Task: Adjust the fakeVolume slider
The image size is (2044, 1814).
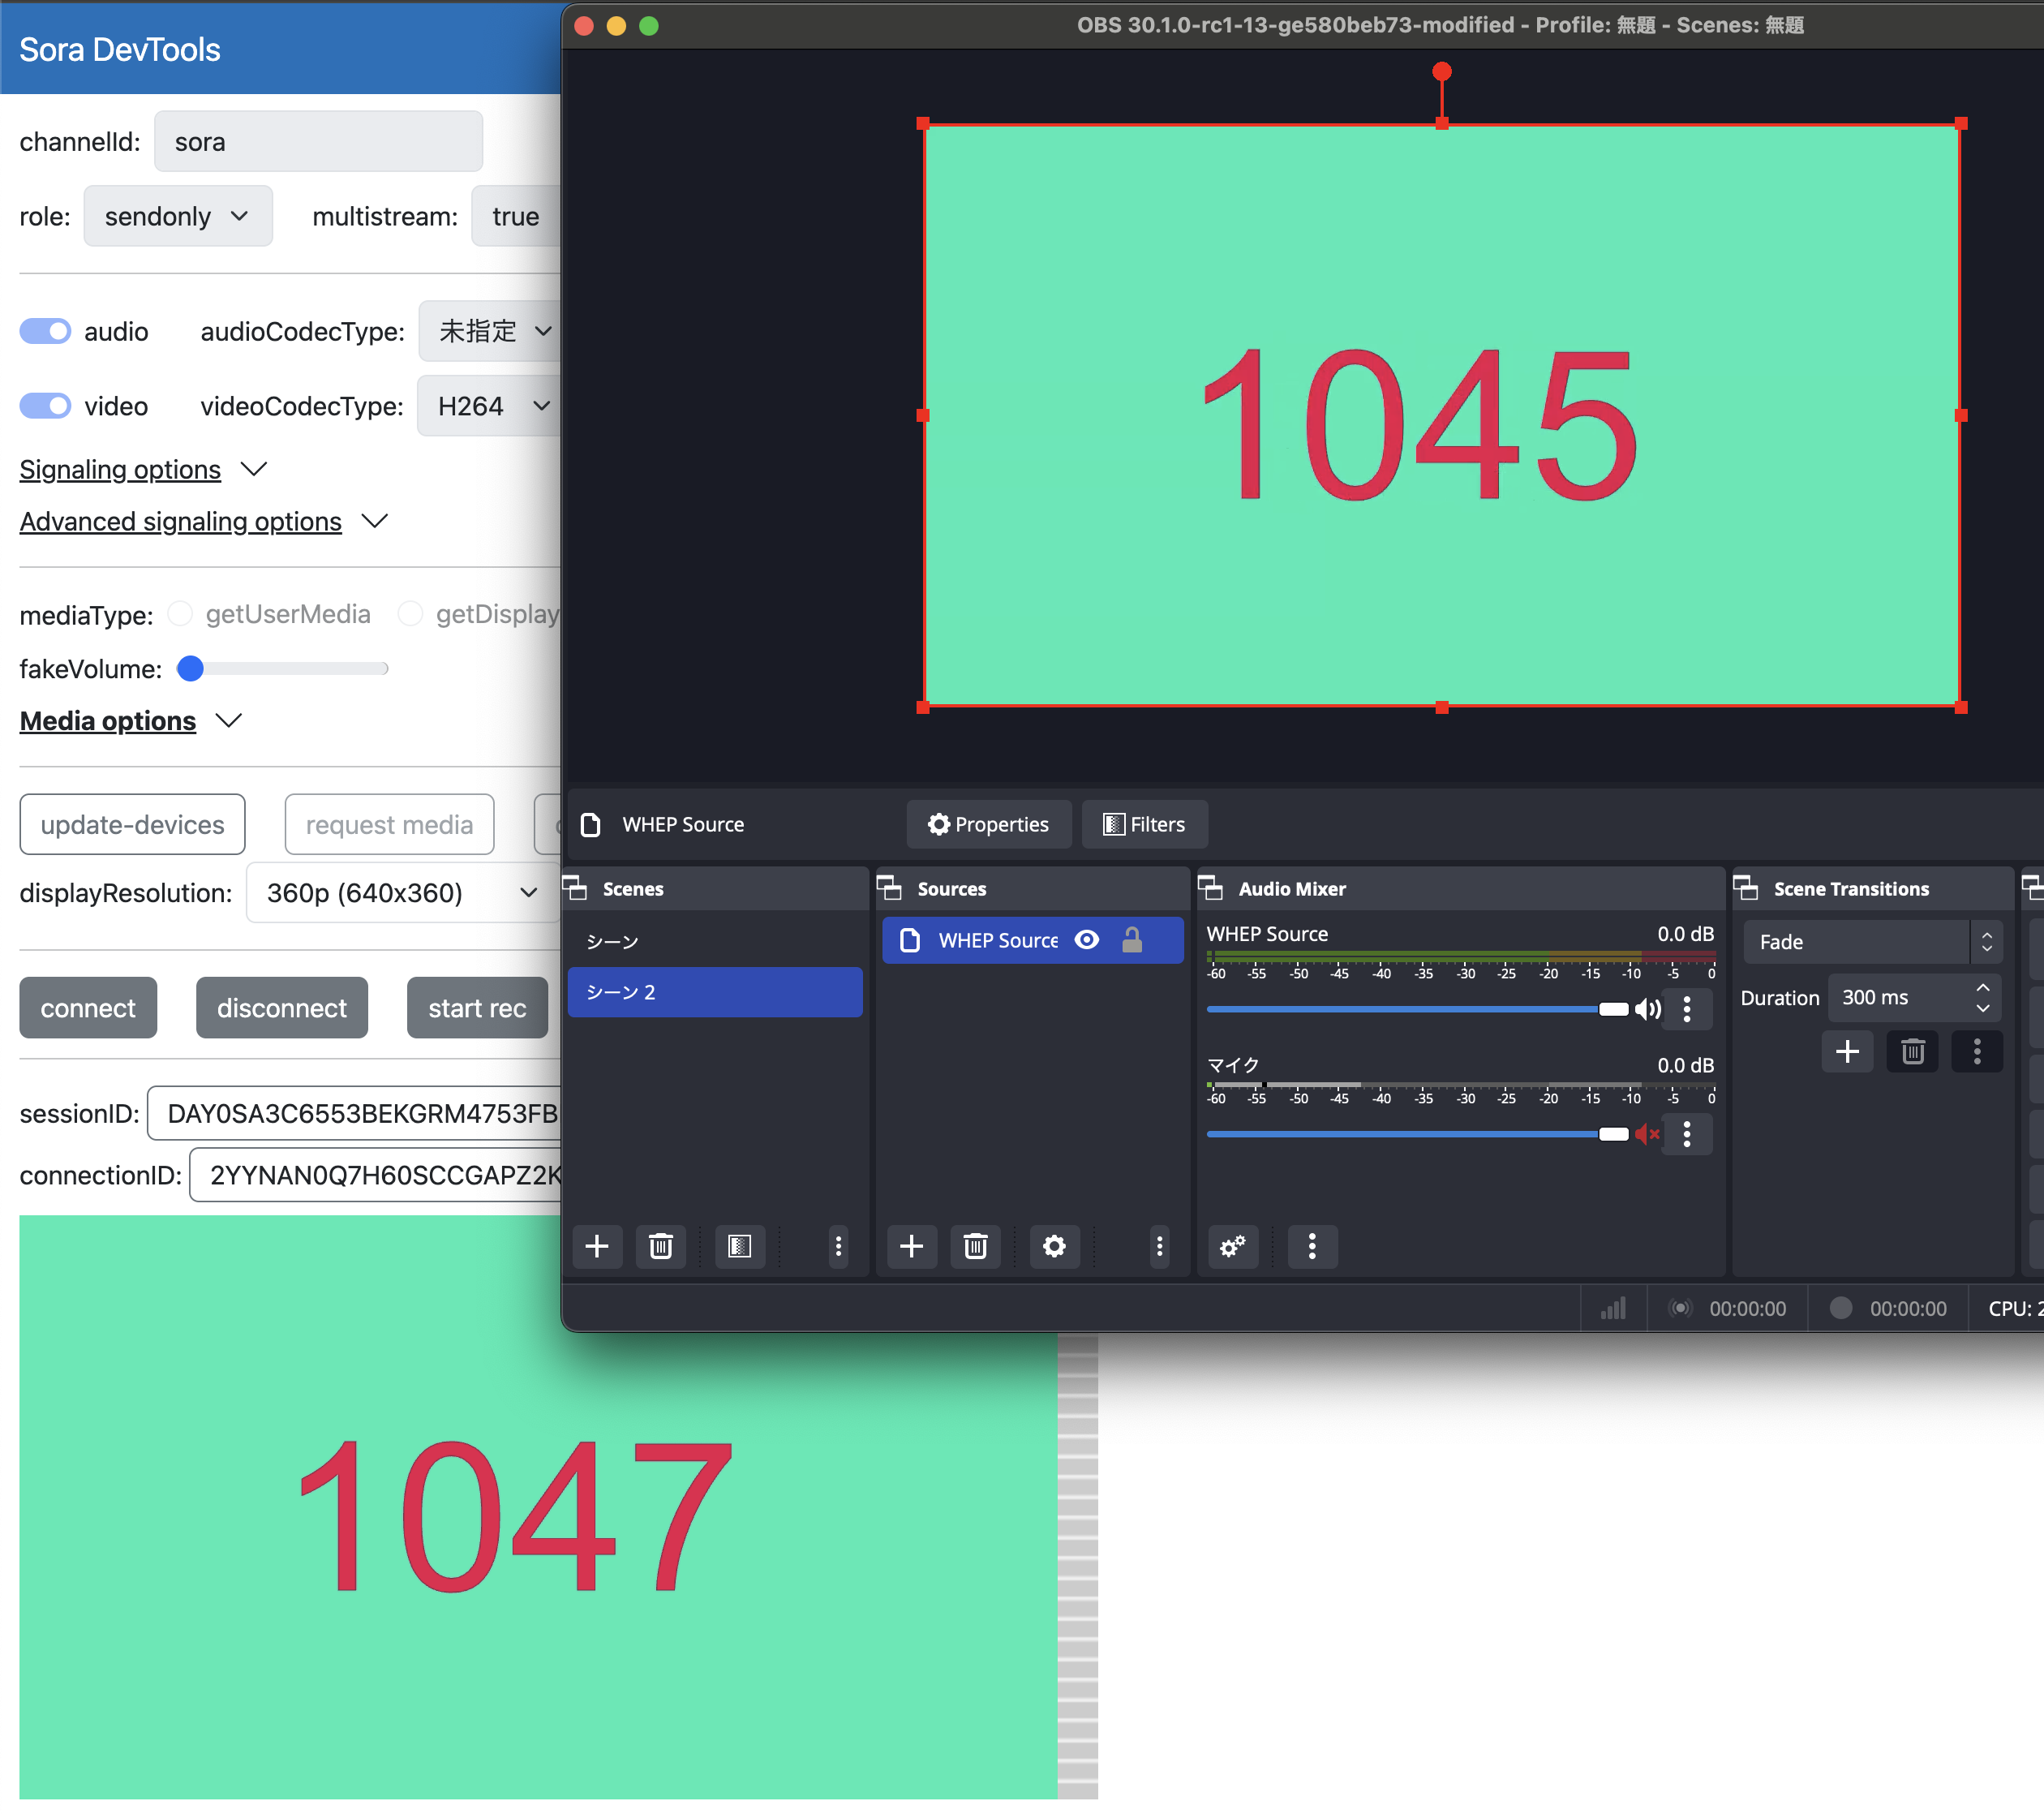Action: click(190, 669)
